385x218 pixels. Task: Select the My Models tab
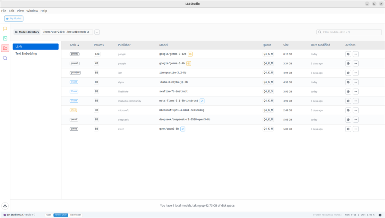[14, 19]
